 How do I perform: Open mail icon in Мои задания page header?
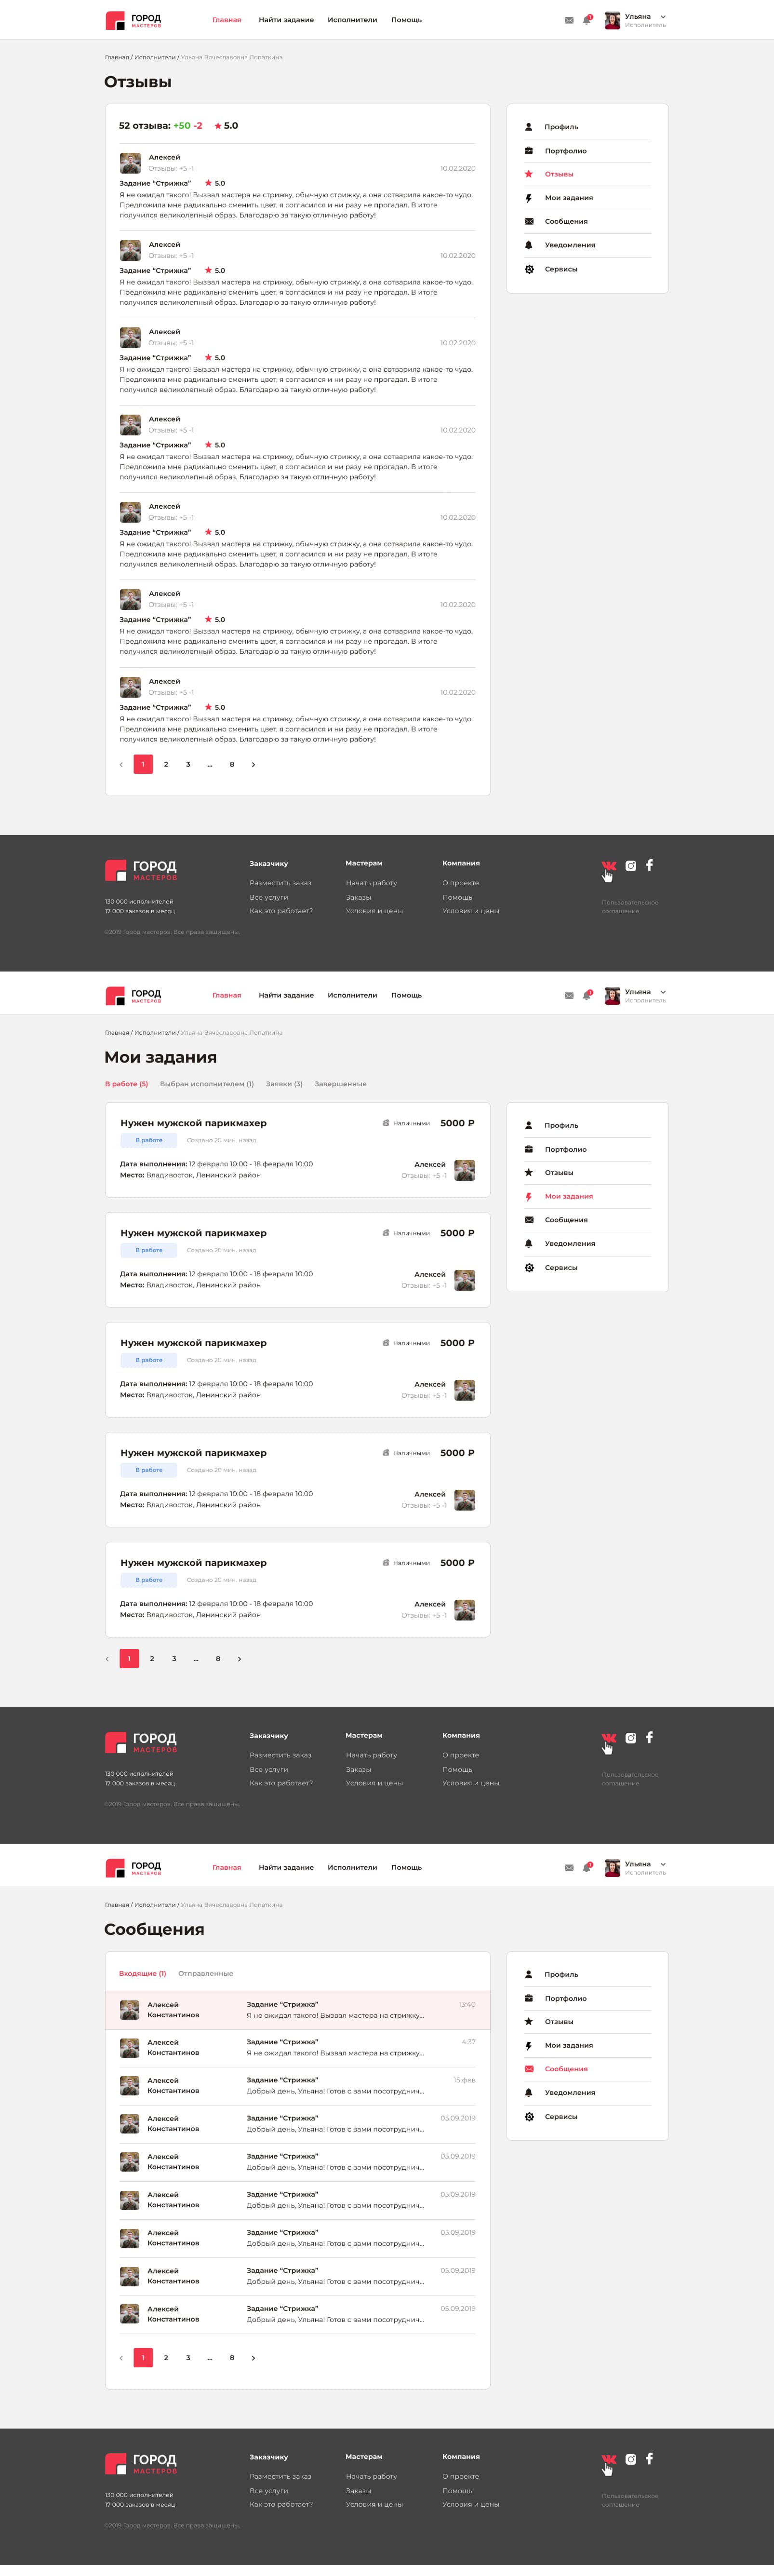(x=569, y=995)
